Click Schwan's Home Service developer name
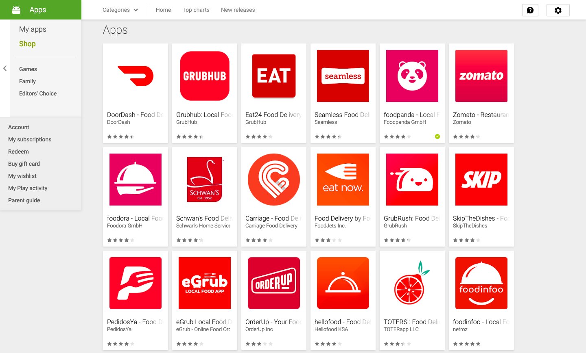Screen dimensions: 586x353 [x=203, y=226]
